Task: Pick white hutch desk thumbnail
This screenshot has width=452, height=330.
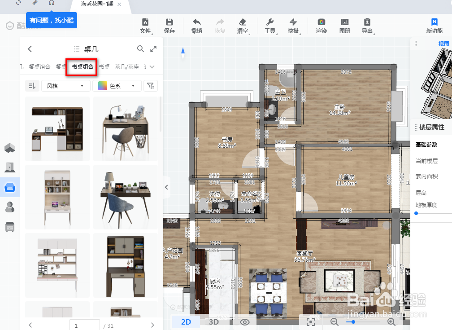Action: coord(57,197)
